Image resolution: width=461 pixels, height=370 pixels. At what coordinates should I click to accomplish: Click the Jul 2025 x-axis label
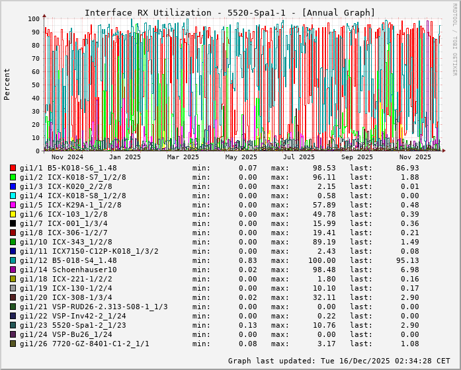point(299,157)
